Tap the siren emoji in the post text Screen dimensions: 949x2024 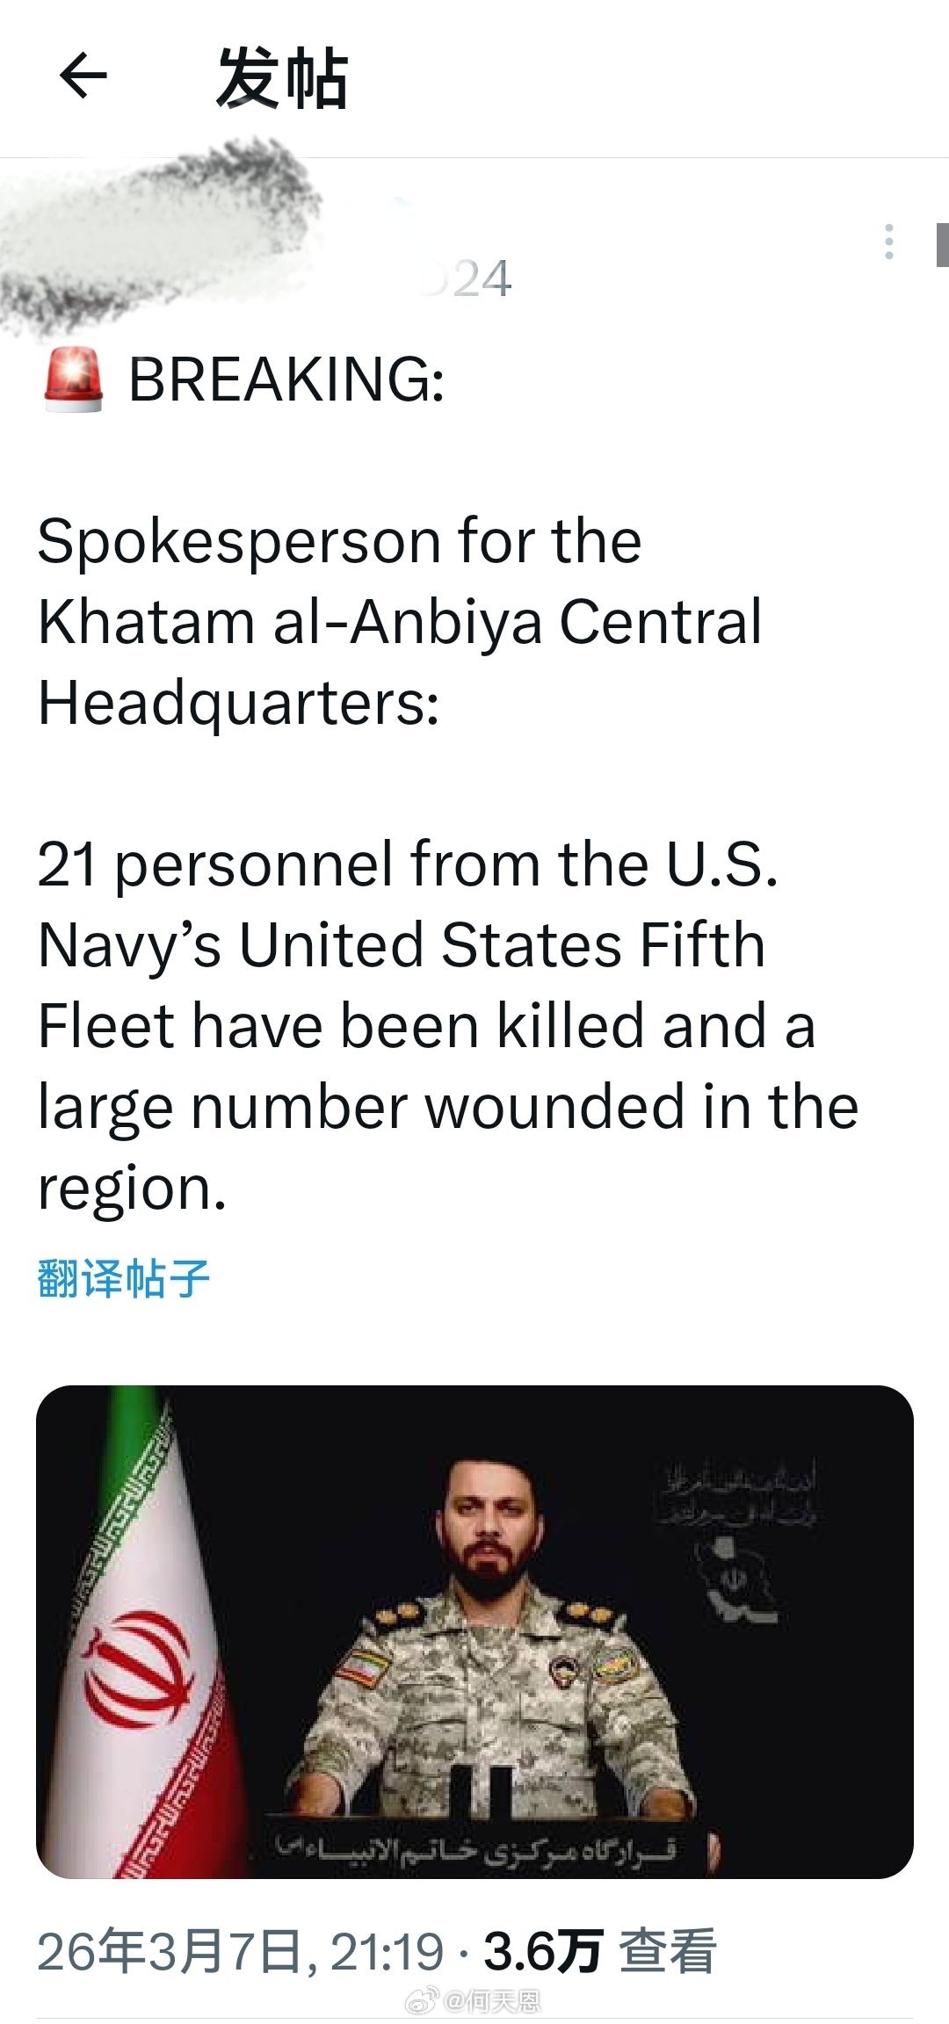tap(69, 374)
